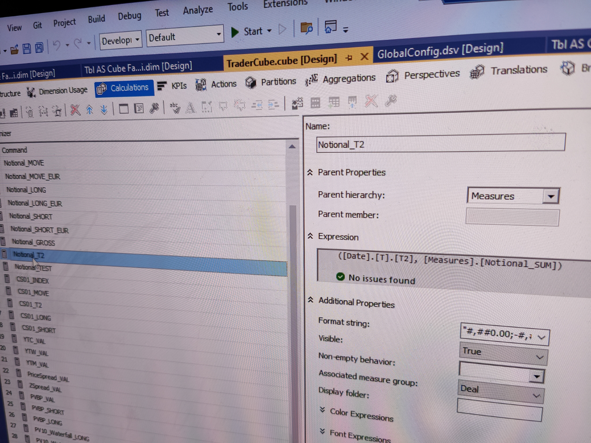Open the Format string dropdown
The width and height of the screenshot is (591, 443).
point(542,337)
